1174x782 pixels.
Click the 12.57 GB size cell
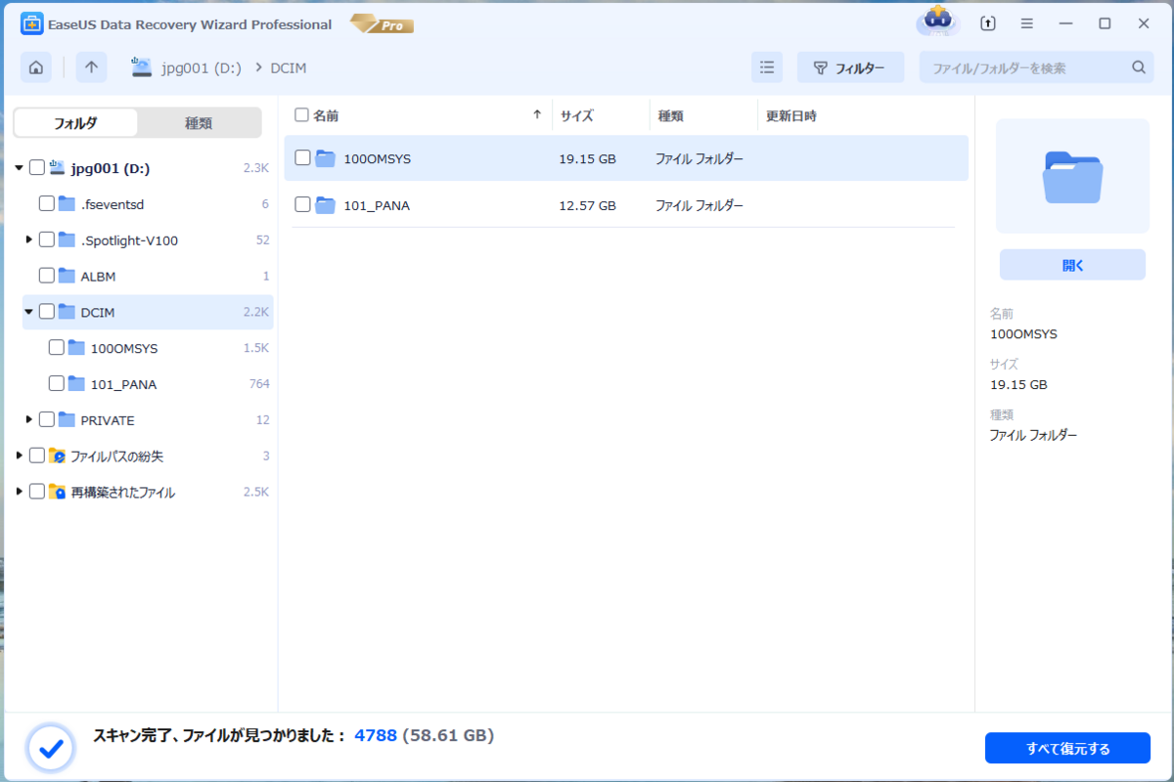587,205
